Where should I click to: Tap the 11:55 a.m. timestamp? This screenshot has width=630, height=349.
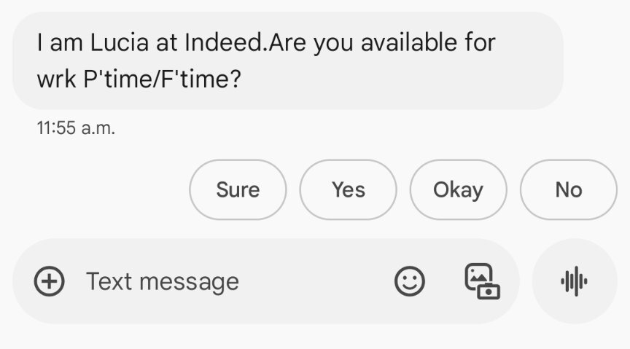pos(76,128)
